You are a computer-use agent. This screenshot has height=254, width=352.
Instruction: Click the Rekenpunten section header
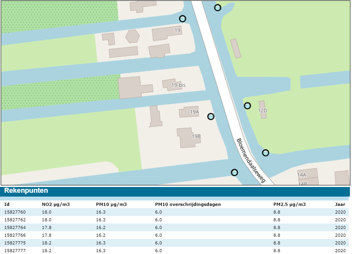point(26,190)
